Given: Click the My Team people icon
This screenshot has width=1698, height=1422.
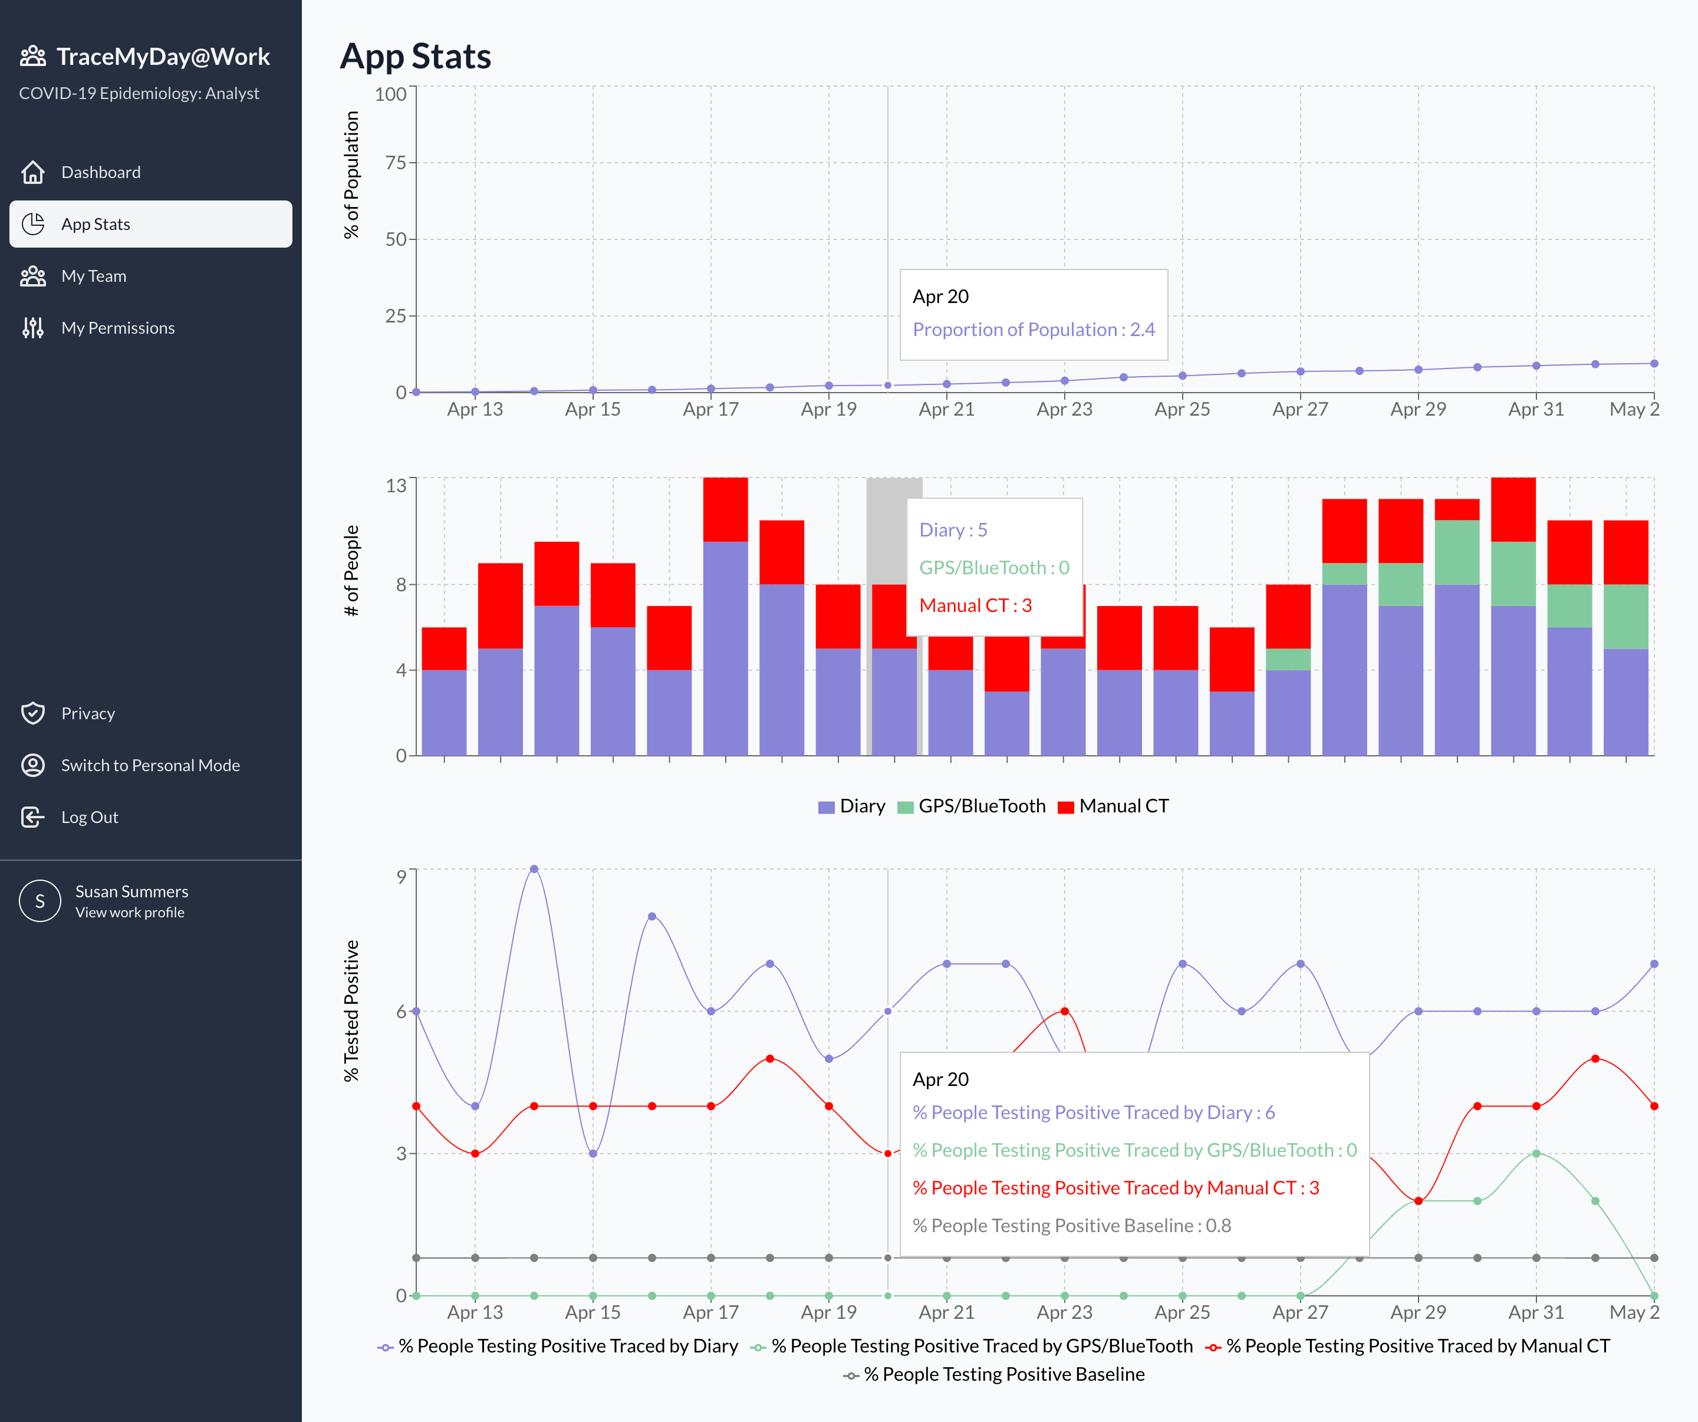Looking at the screenshot, I should pyautogui.click(x=33, y=276).
